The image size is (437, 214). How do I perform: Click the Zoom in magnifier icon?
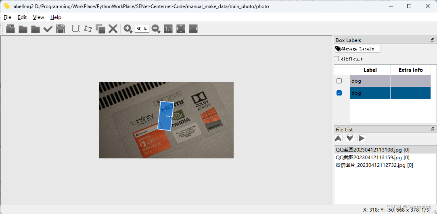(x=128, y=29)
